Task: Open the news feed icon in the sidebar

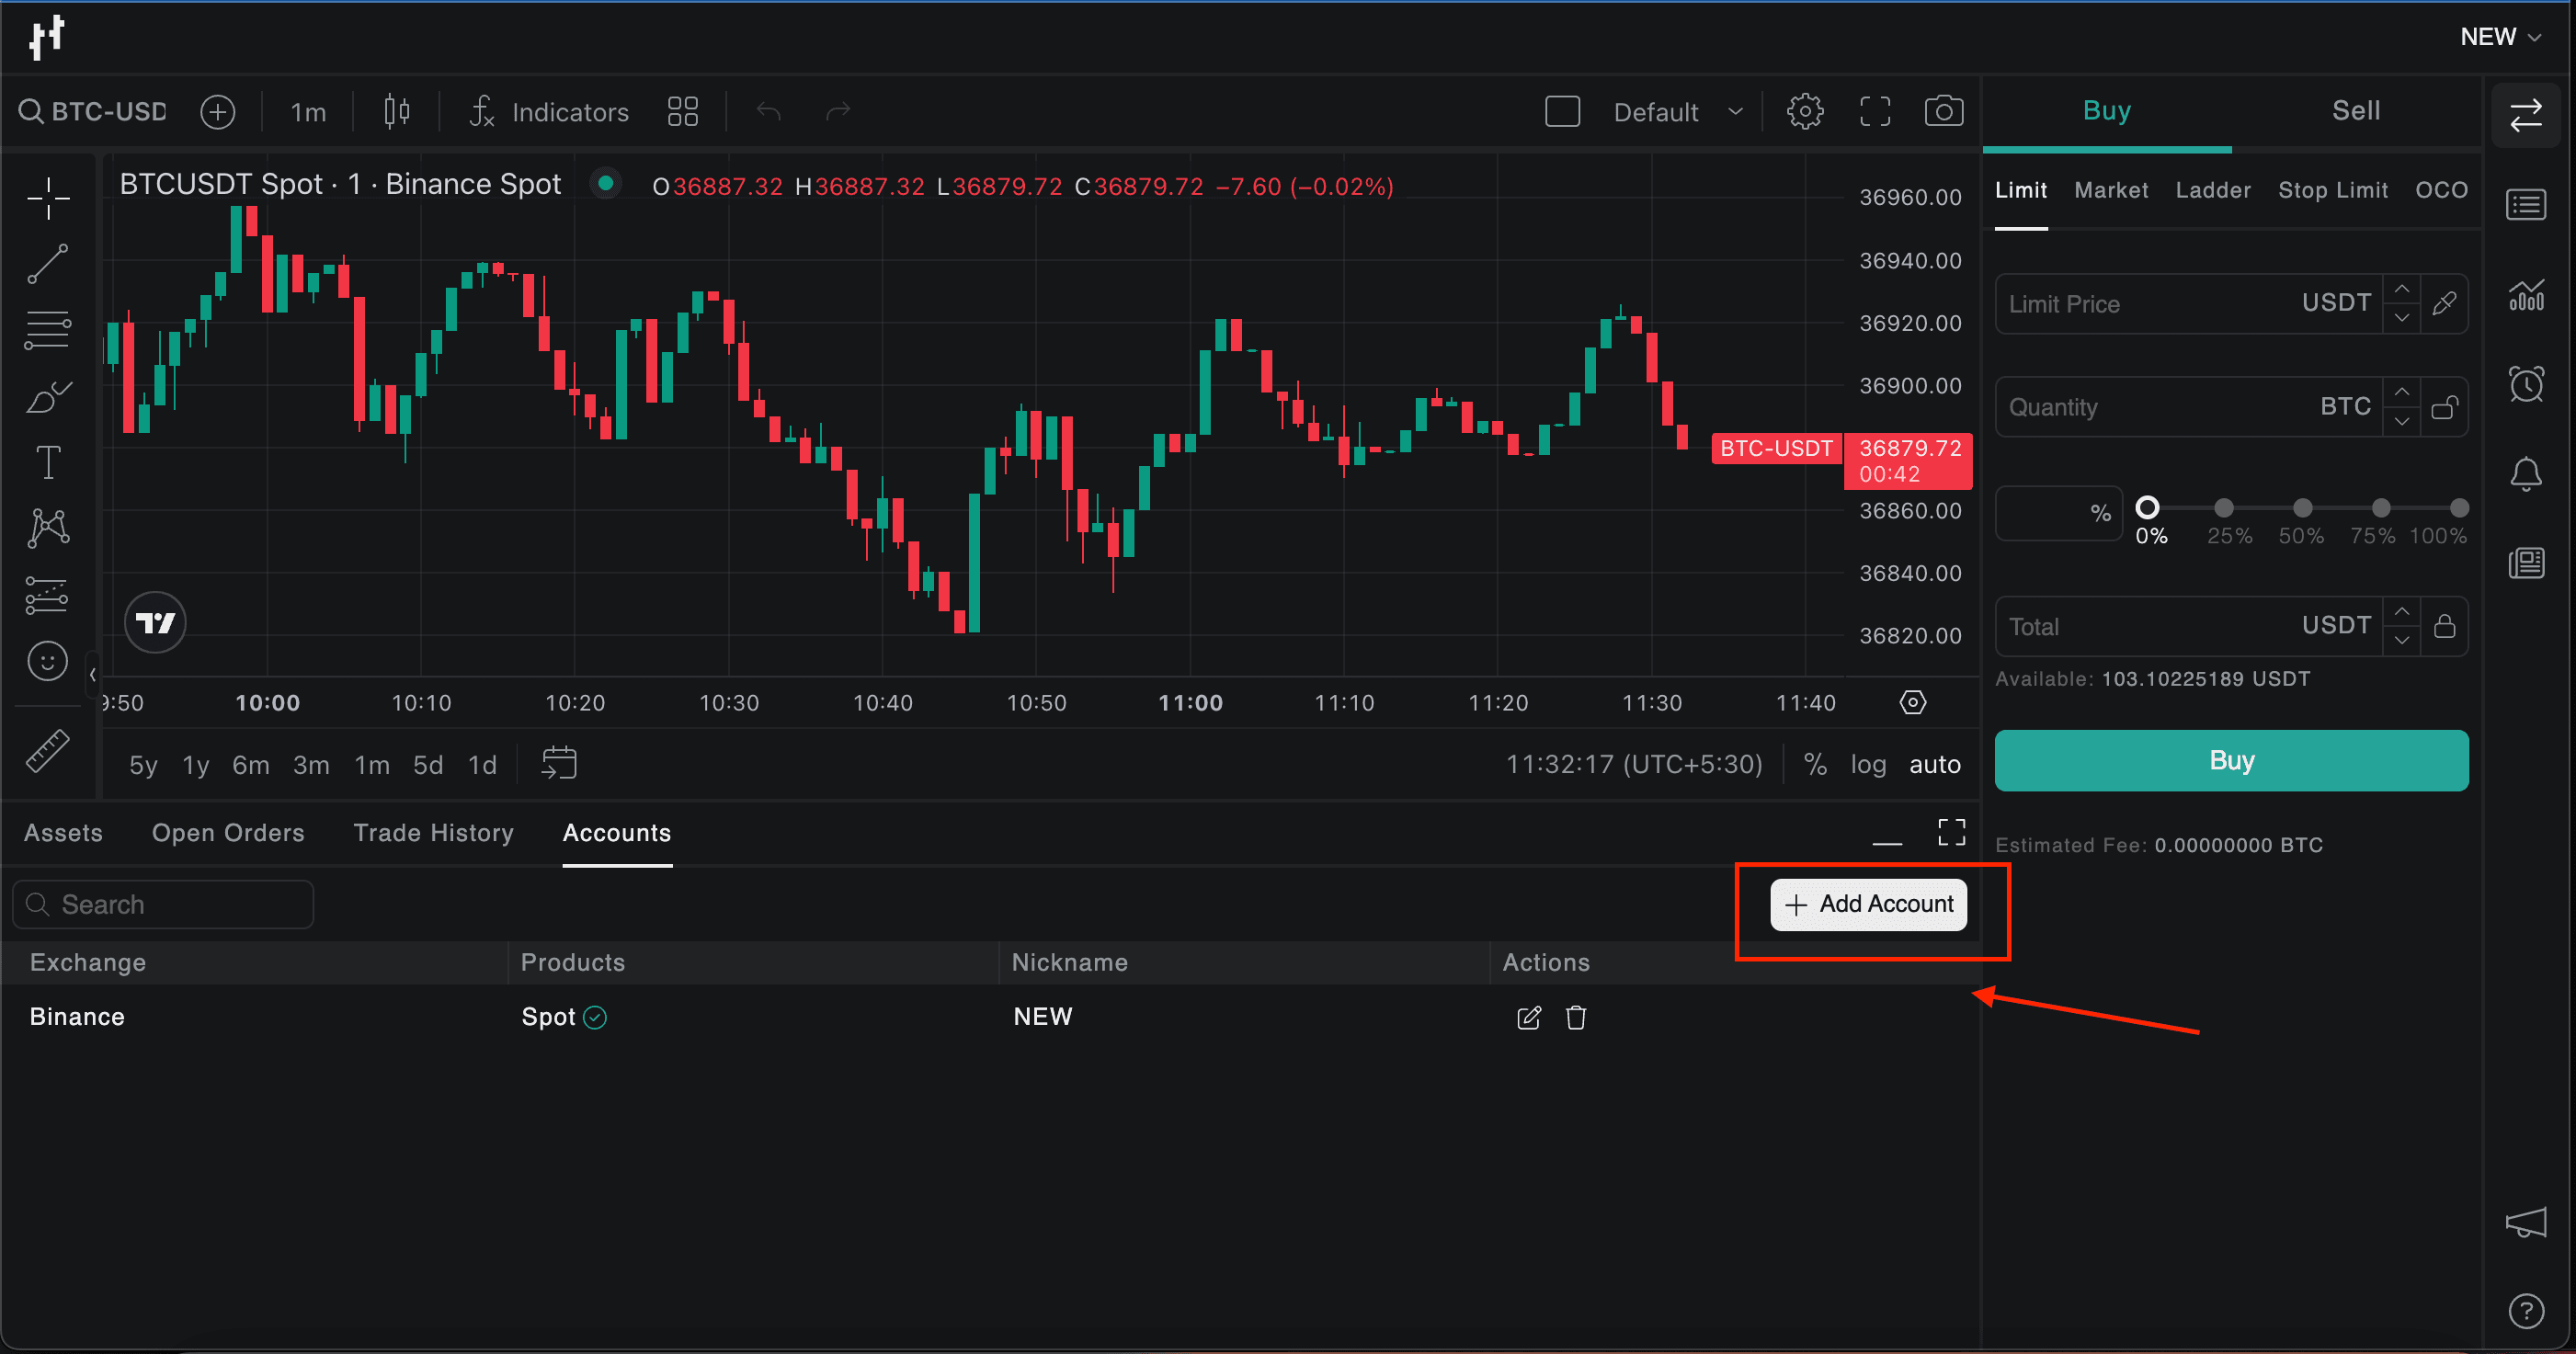Action: click(x=2526, y=562)
